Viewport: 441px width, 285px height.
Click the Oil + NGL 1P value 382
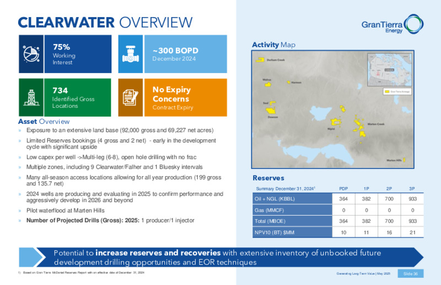point(366,199)
